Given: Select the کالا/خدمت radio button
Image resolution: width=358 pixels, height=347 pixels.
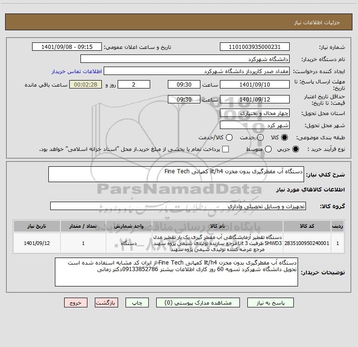Looking at the screenshot, I should [229, 137].
